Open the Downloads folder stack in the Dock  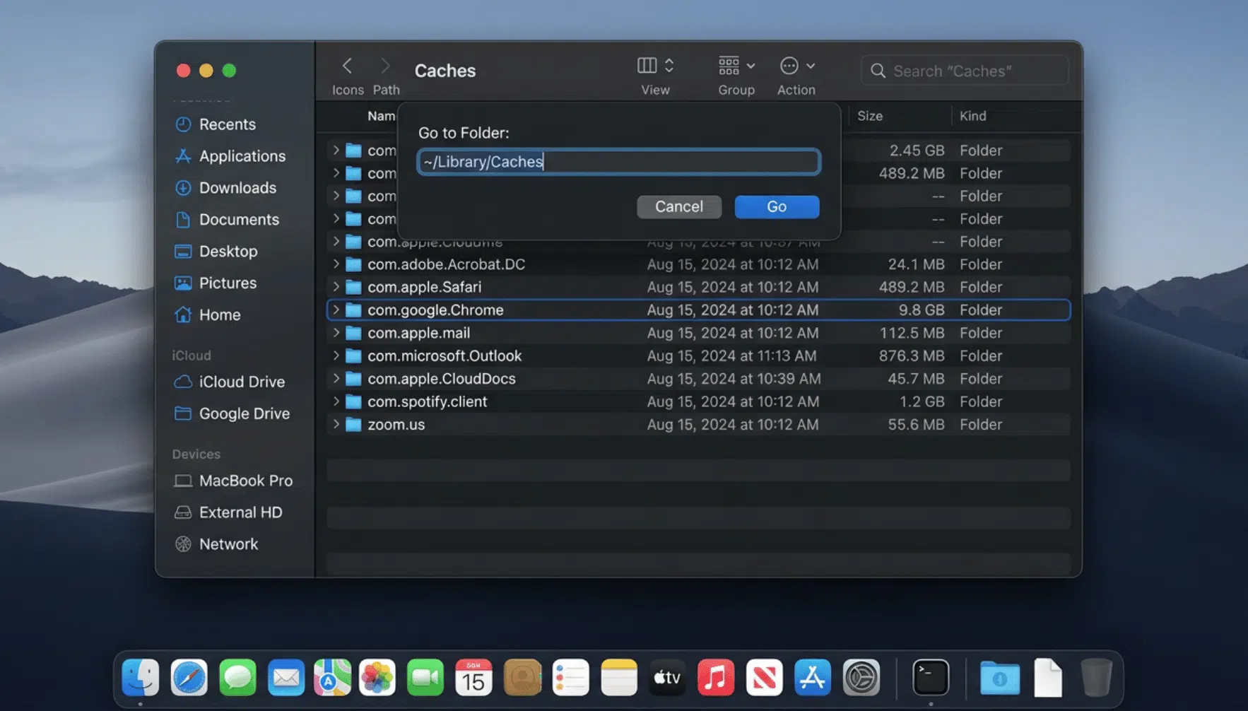999,678
